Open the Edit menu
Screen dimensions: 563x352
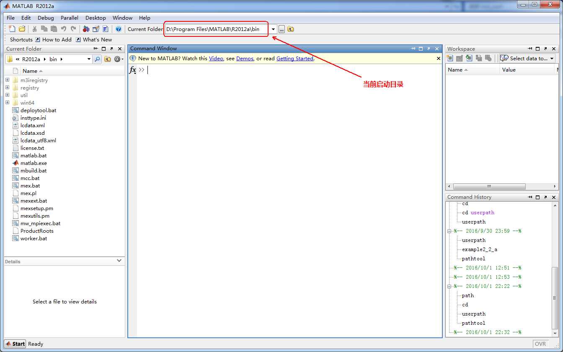click(26, 18)
